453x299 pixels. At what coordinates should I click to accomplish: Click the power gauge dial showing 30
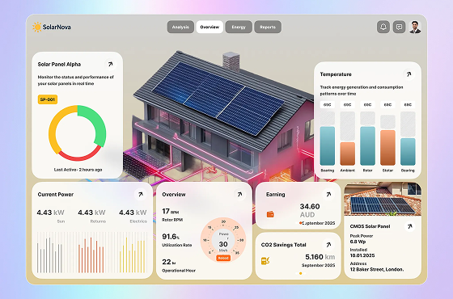[223, 240]
